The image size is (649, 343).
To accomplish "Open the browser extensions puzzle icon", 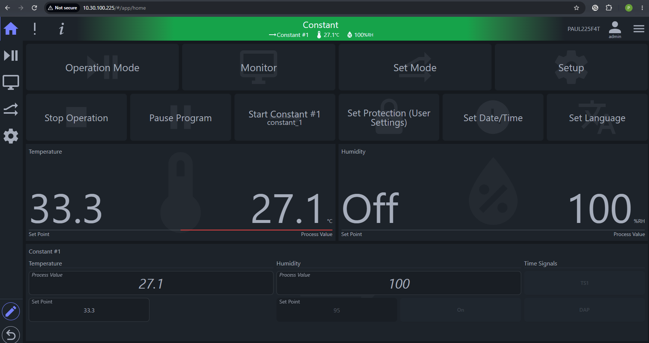I will pyautogui.click(x=609, y=8).
